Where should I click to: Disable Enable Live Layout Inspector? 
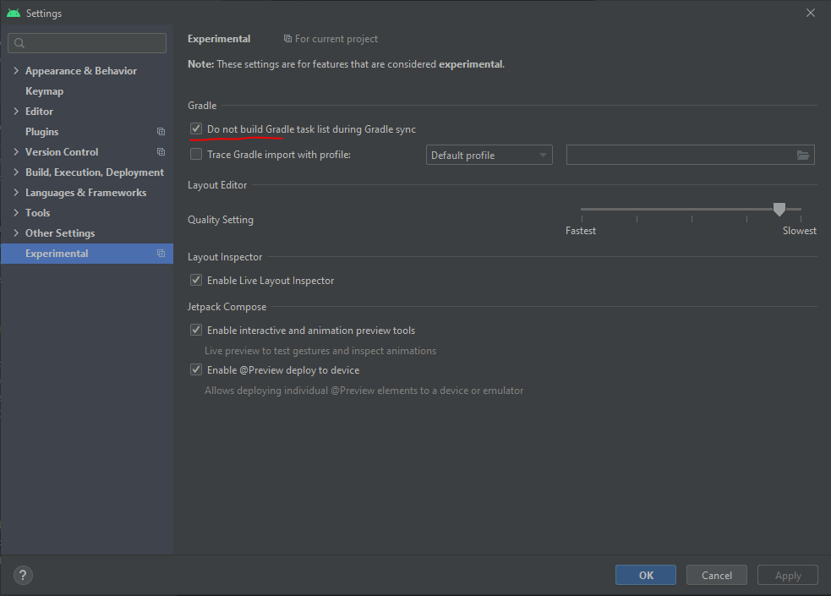(195, 279)
